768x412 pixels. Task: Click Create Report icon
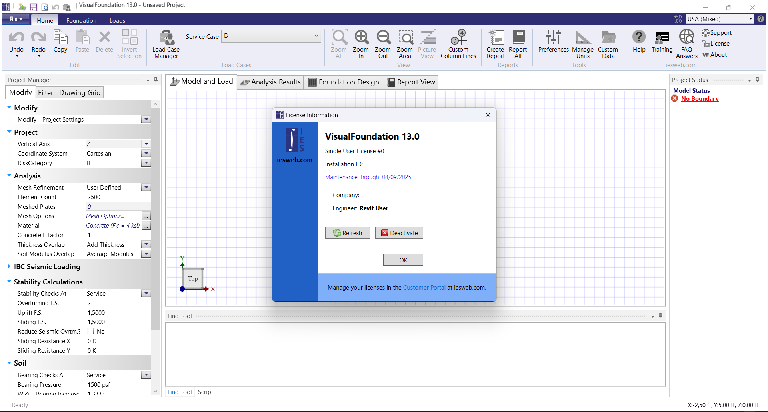(496, 37)
